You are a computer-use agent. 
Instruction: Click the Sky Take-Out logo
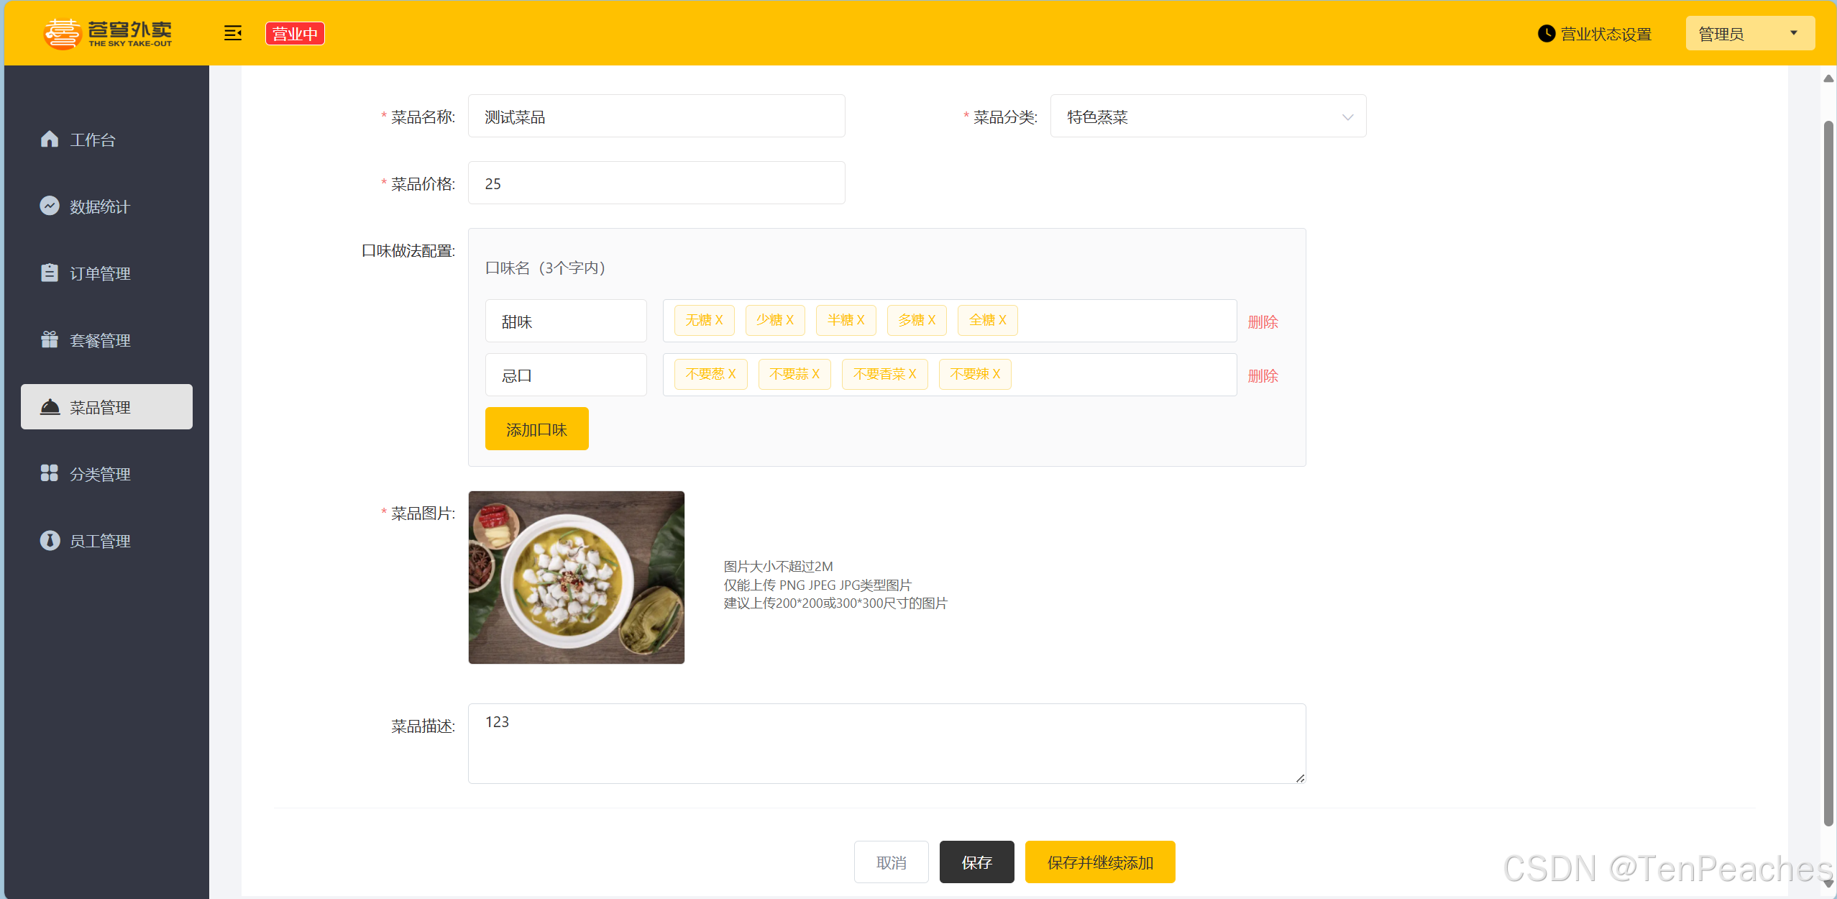point(109,33)
